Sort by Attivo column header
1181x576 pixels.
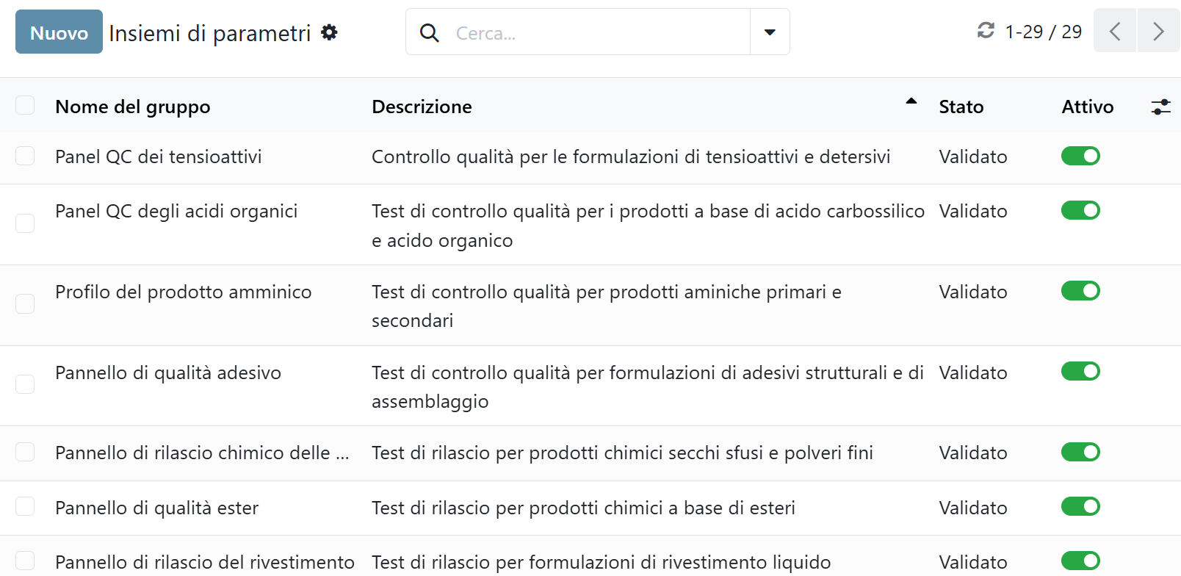click(x=1087, y=107)
